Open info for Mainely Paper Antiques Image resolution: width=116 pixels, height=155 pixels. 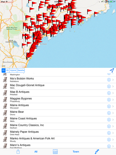coord(109,133)
